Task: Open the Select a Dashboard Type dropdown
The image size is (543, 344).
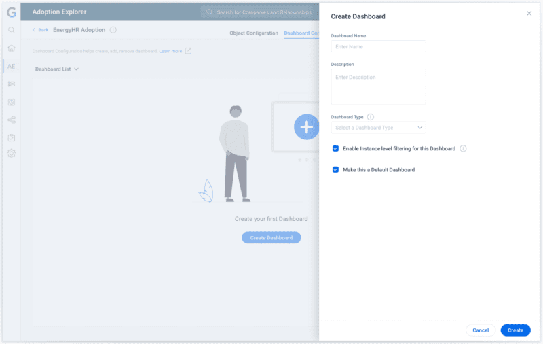Action: (378, 128)
